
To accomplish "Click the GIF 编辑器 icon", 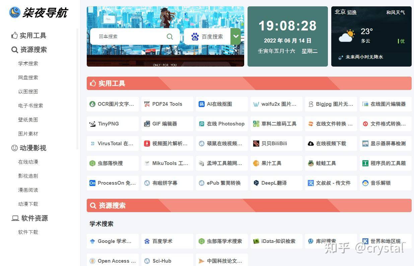I will click(147, 124).
